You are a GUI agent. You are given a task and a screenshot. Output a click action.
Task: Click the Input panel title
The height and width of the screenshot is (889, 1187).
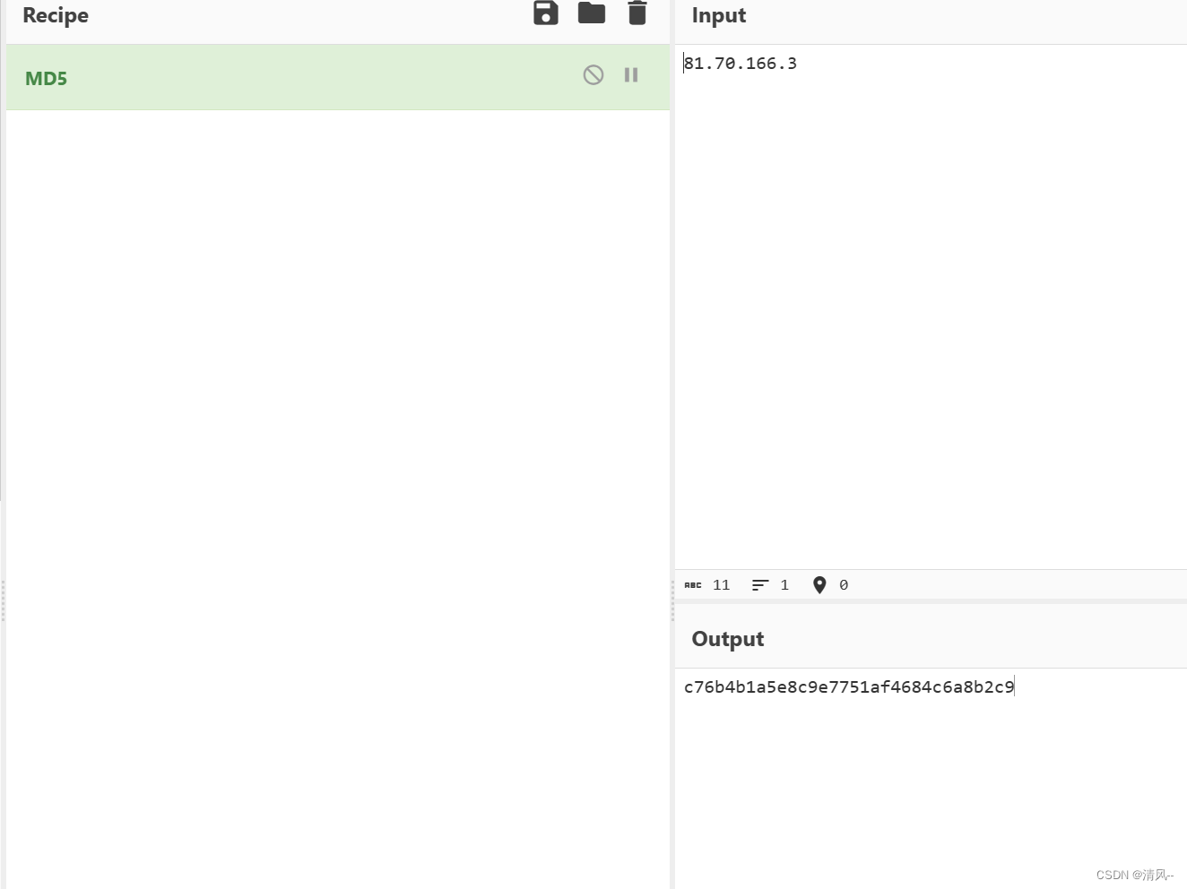(719, 15)
